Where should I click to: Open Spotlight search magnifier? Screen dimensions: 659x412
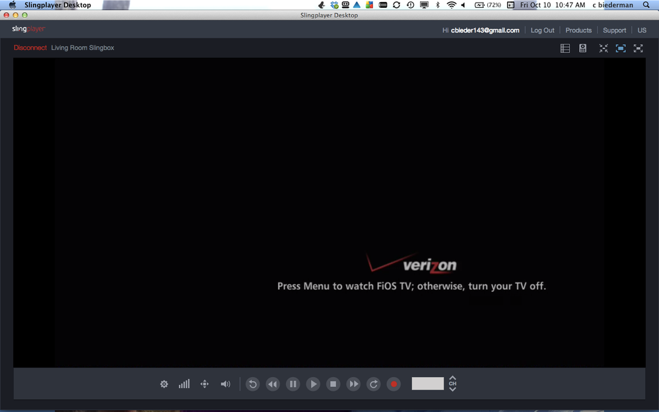(646, 5)
